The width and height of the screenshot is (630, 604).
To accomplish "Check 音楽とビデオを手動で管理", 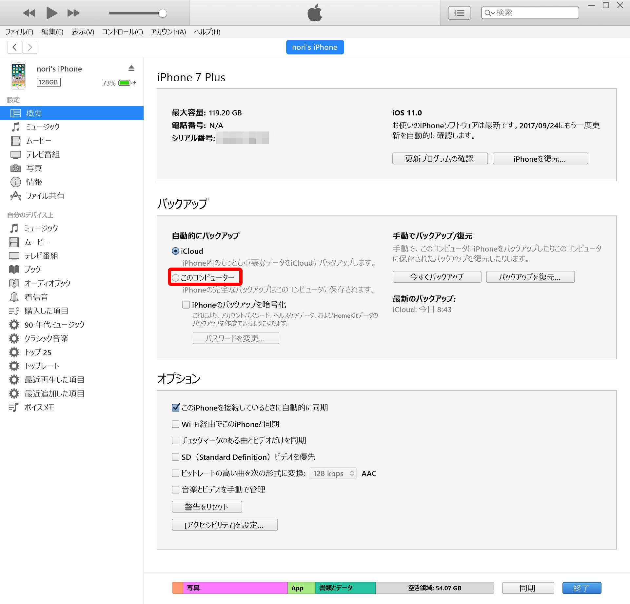I will coord(176,490).
